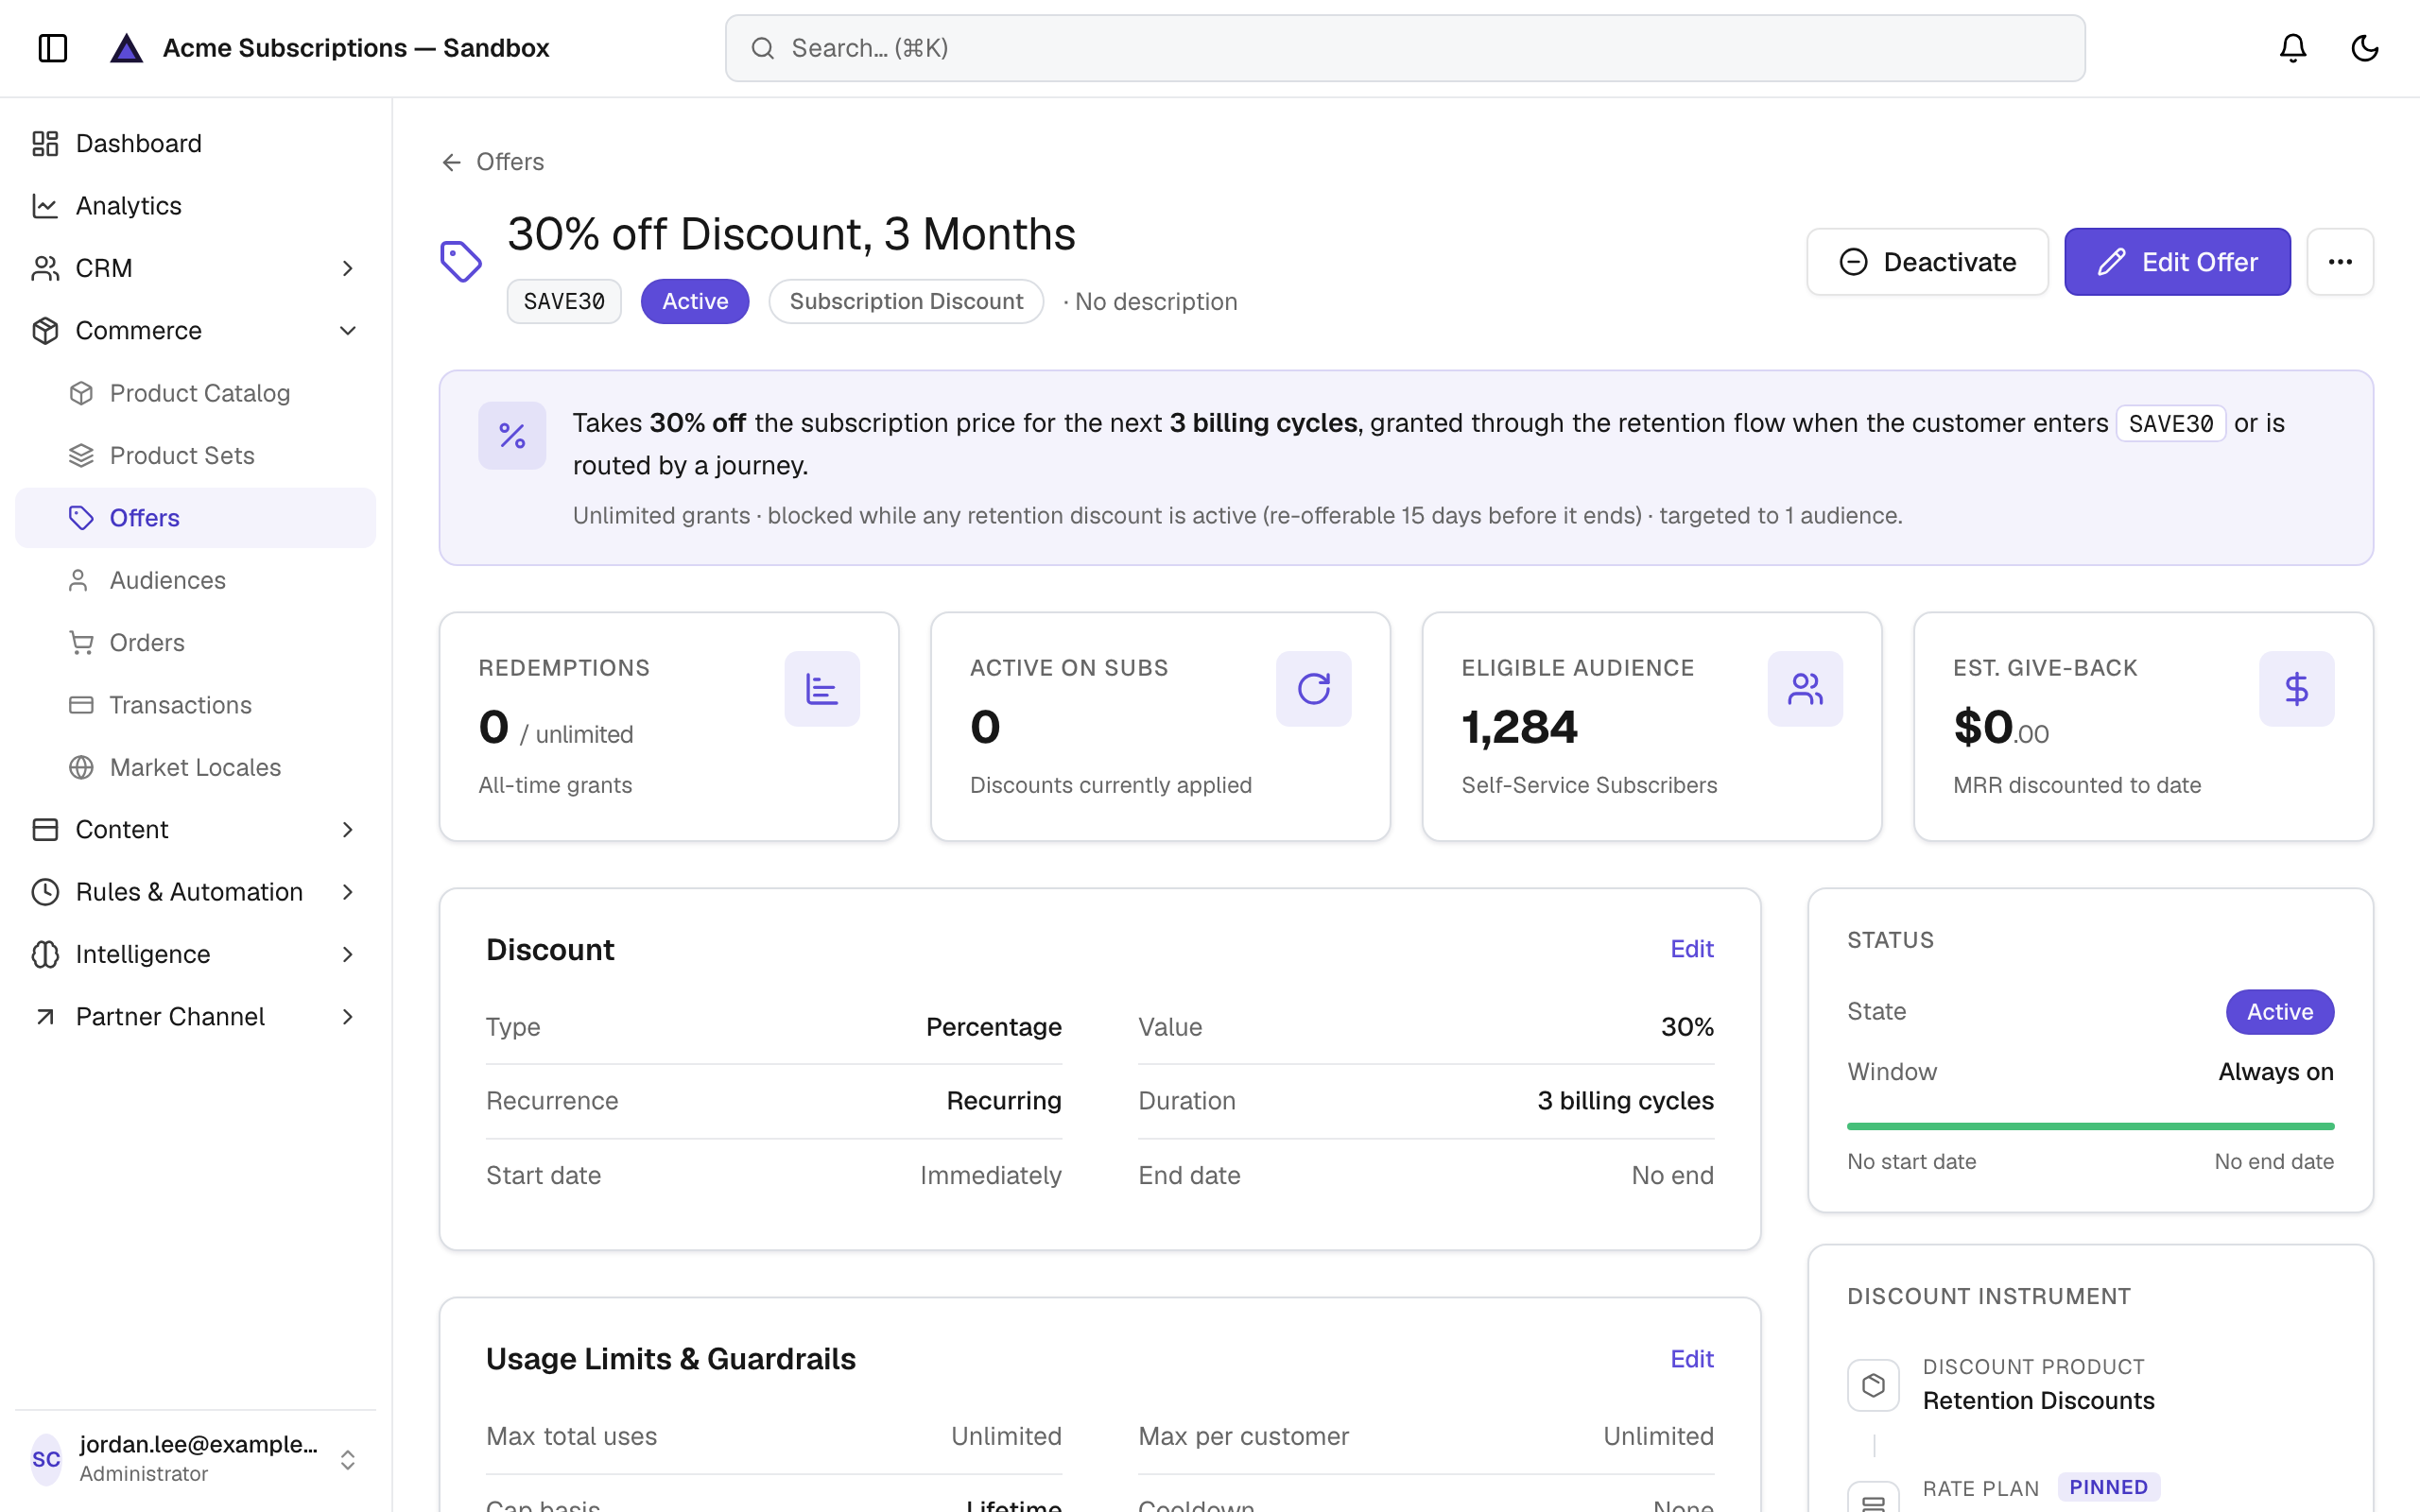Click the Subscription Discount badge
Image resolution: width=2420 pixels, height=1512 pixels.
(x=906, y=301)
